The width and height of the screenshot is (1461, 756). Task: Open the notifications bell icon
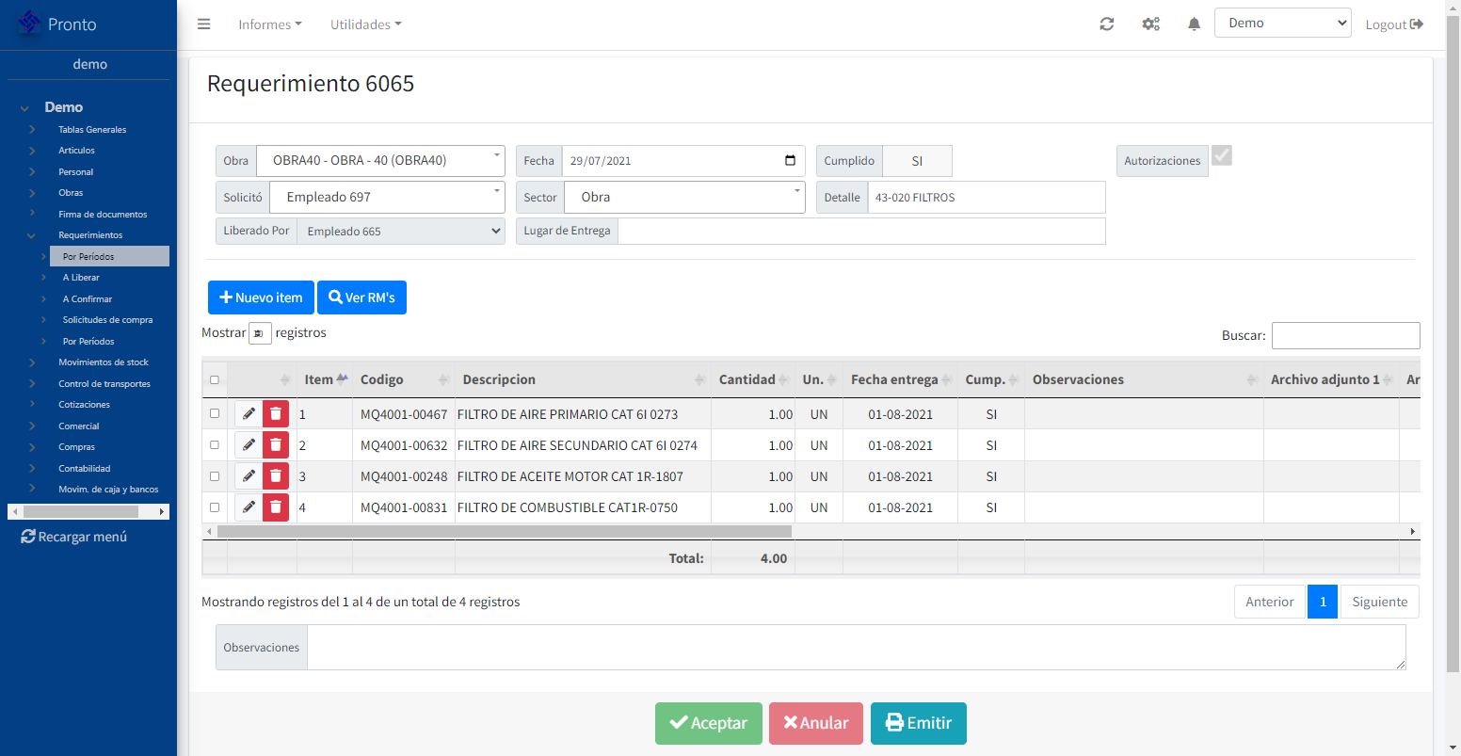point(1194,24)
